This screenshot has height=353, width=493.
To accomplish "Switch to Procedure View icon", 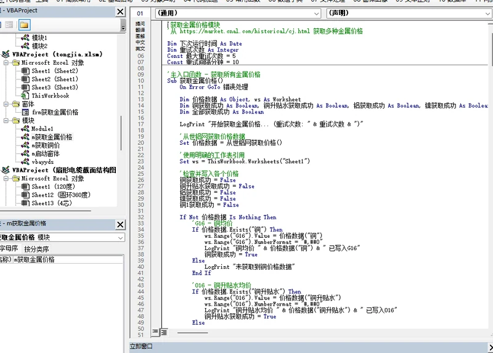I will click(155, 332).
